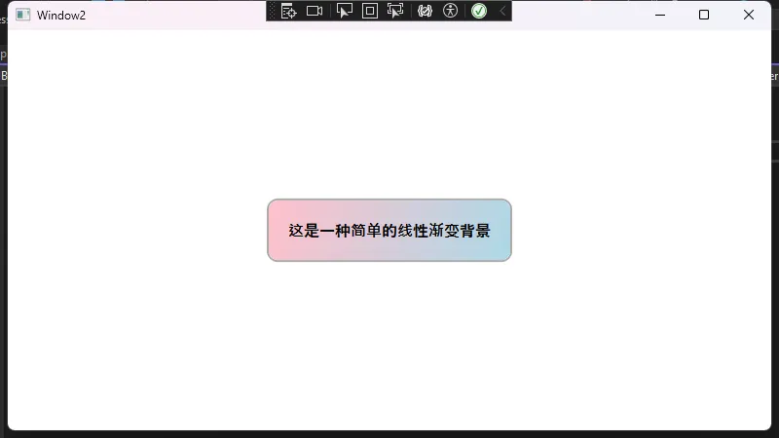Click the Hot Reload braces icon
Screen dimensions: 779x438
[x=425, y=11]
